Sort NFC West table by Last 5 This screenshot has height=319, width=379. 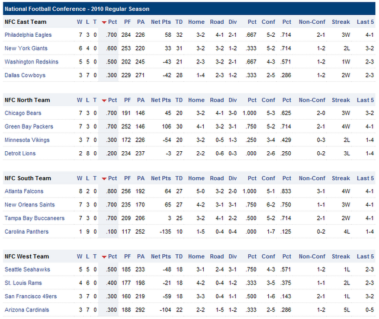365,257
